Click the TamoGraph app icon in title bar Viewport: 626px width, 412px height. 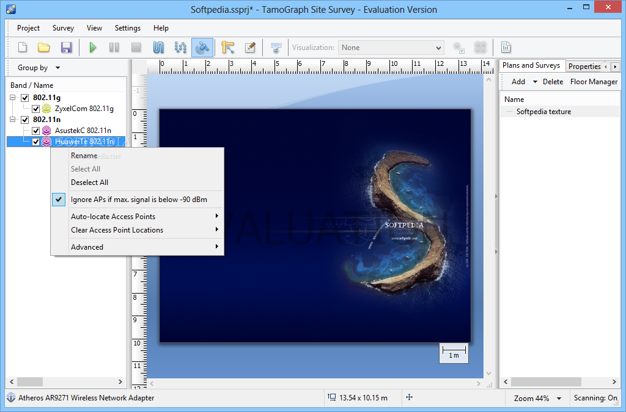(x=11, y=9)
